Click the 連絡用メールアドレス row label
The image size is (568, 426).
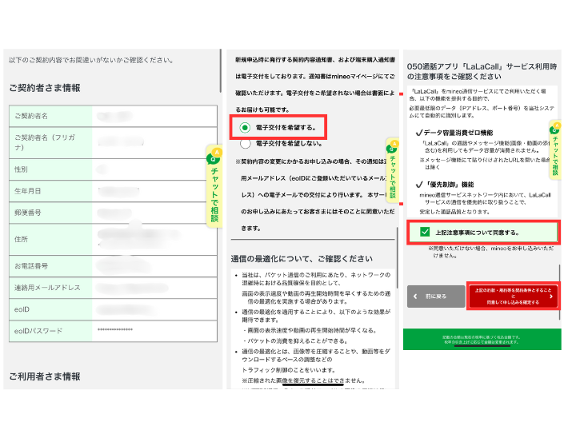click(47, 288)
